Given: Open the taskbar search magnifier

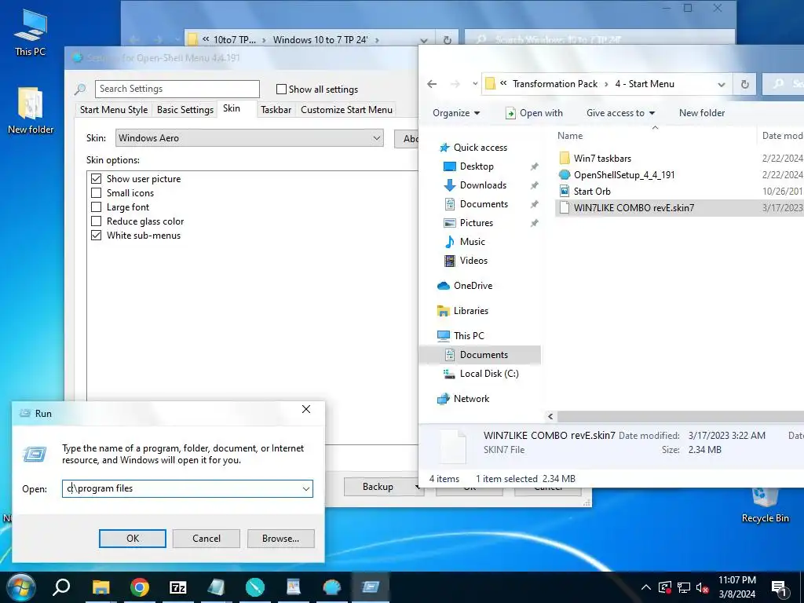Looking at the screenshot, I should pyautogui.click(x=61, y=587).
